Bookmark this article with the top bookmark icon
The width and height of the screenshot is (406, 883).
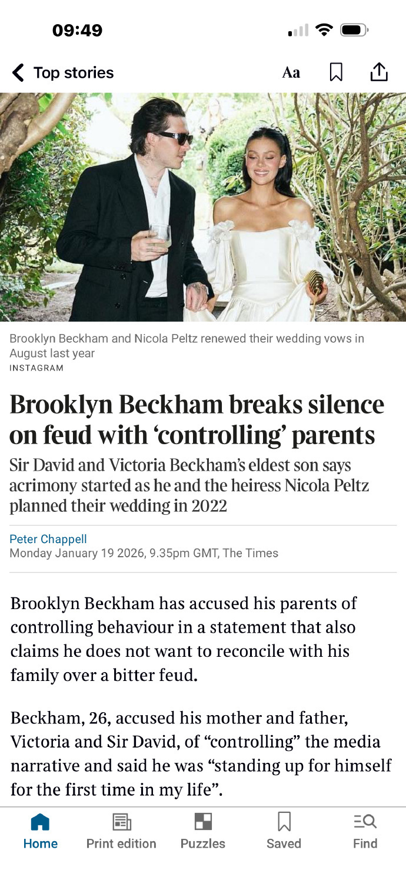tap(336, 72)
